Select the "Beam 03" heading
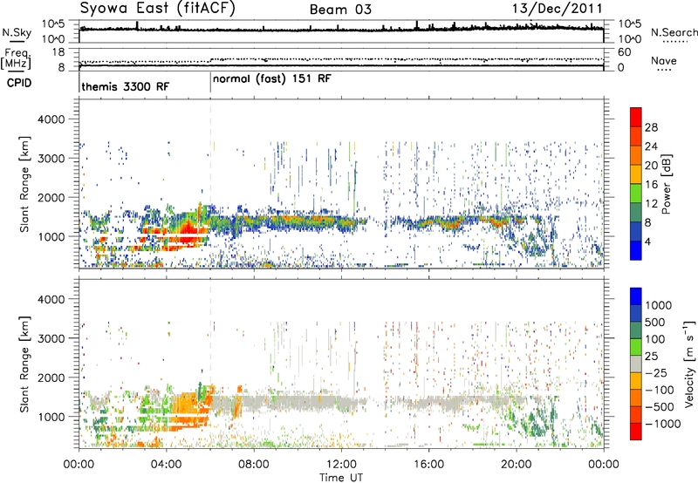This screenshot has width=698, height=483. 340,10
